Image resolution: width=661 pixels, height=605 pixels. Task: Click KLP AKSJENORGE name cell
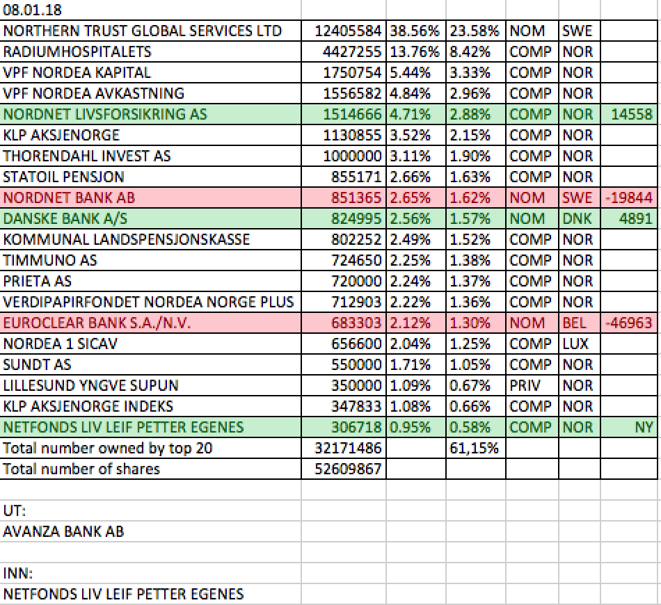[x=150, y=135]
